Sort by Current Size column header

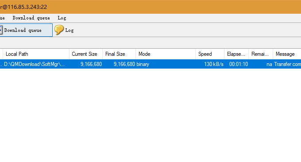click(86, 54)
